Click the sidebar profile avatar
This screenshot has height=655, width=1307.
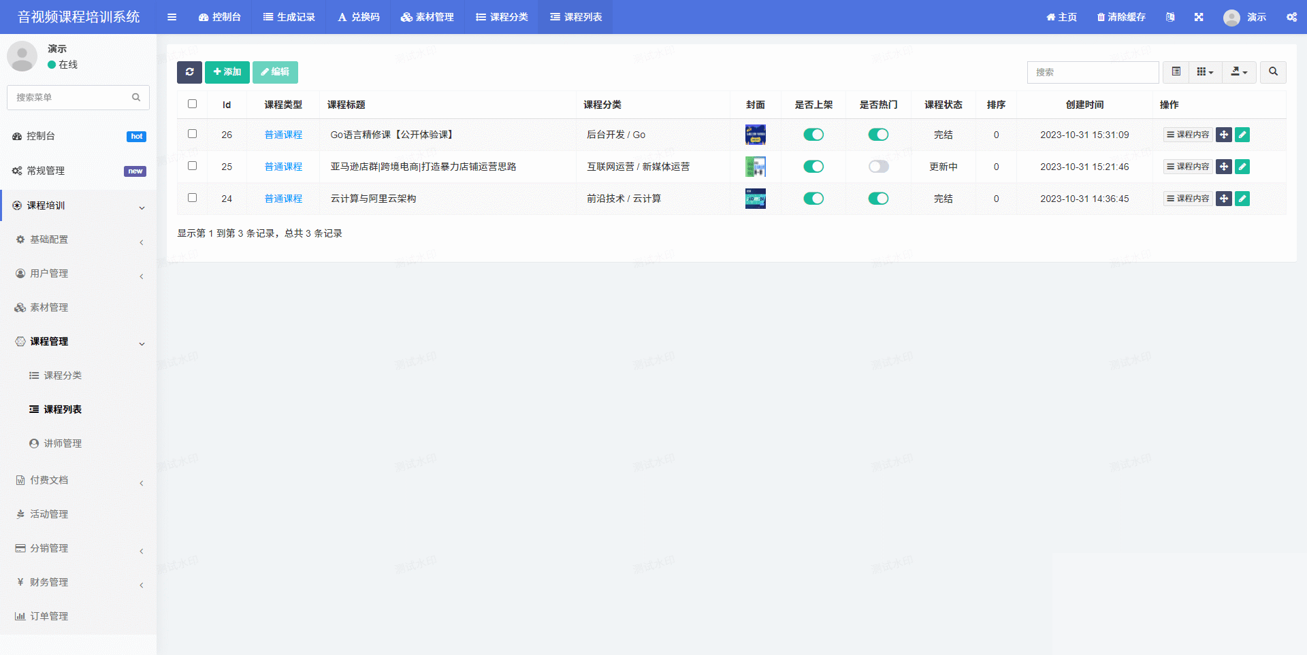(x=22, y=56)
